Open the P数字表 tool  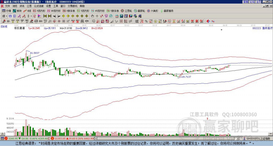(69, 11)
